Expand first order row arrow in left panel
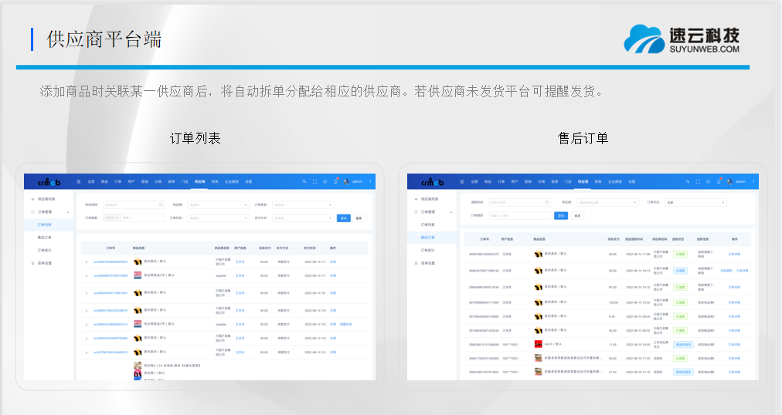The image size is (782, 415). tap(87, 262)
